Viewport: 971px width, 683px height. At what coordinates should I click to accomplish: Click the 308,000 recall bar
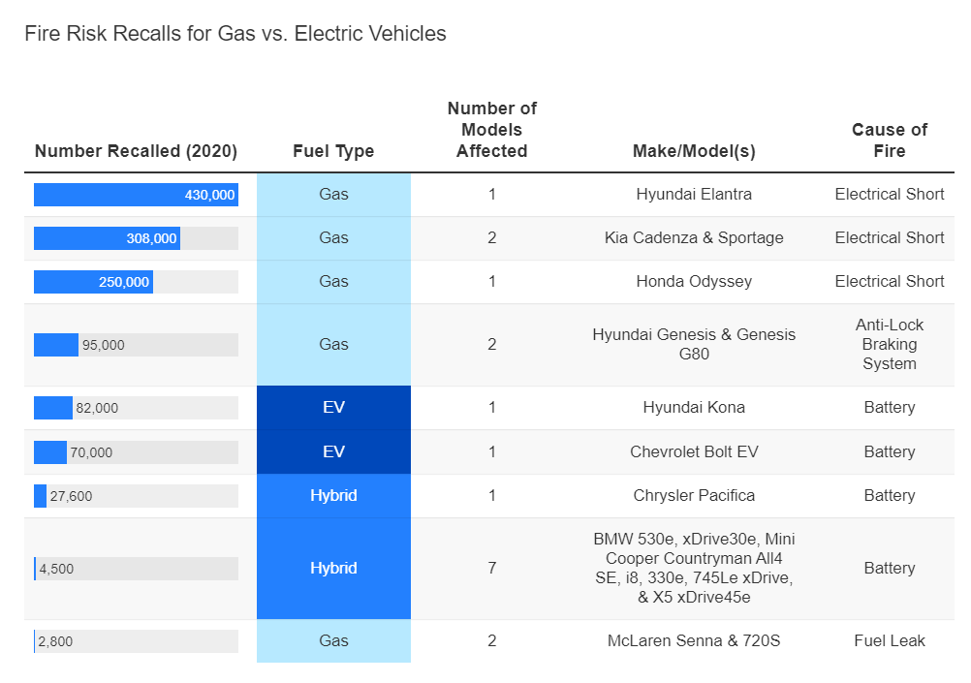(x=107, y=238)
